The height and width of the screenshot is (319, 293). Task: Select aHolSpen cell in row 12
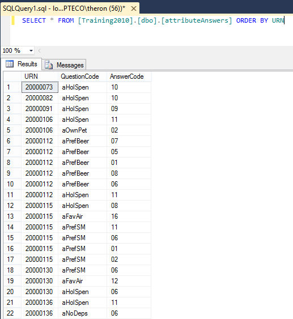pos(82,206)
